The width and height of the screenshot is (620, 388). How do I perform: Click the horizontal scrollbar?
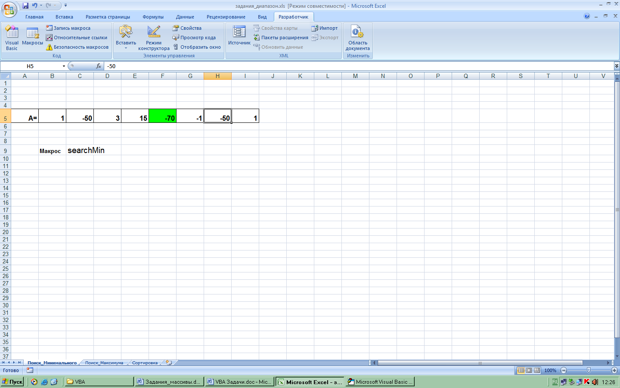pyautogui.click(x=480, y=363)
